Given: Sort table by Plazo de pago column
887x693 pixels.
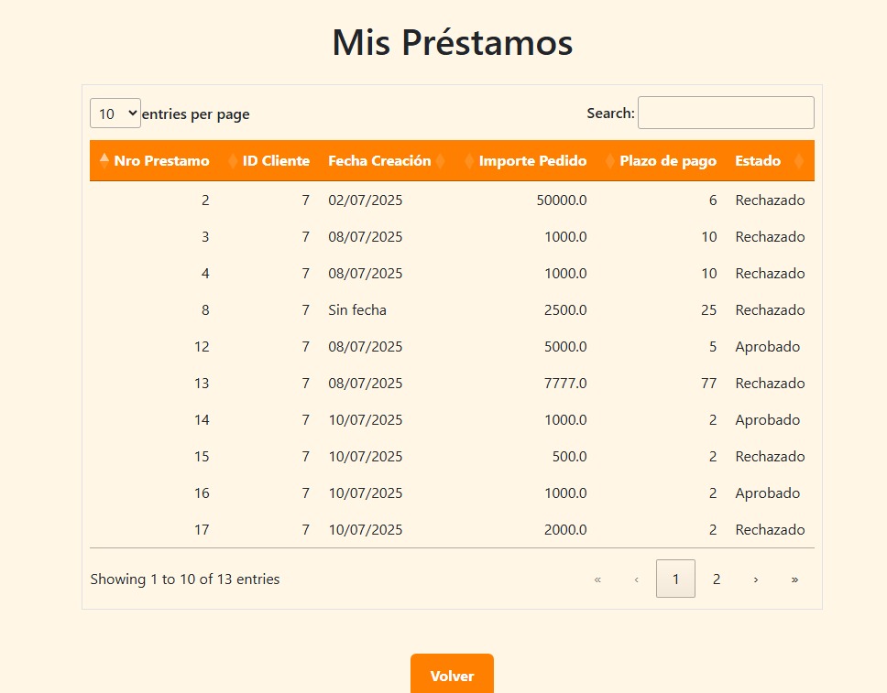Looking at the screenshot, I should tap(667, 161).
